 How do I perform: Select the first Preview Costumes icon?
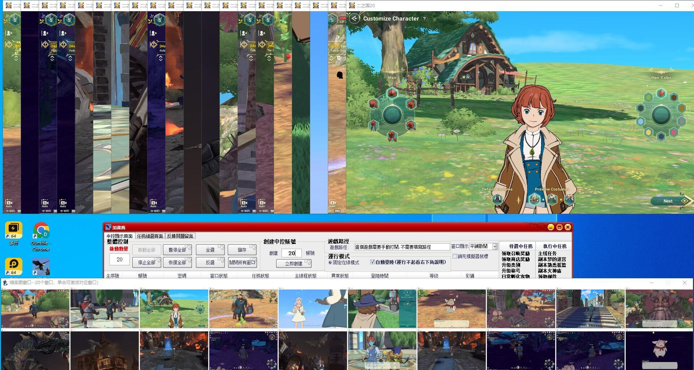[534, 199]
